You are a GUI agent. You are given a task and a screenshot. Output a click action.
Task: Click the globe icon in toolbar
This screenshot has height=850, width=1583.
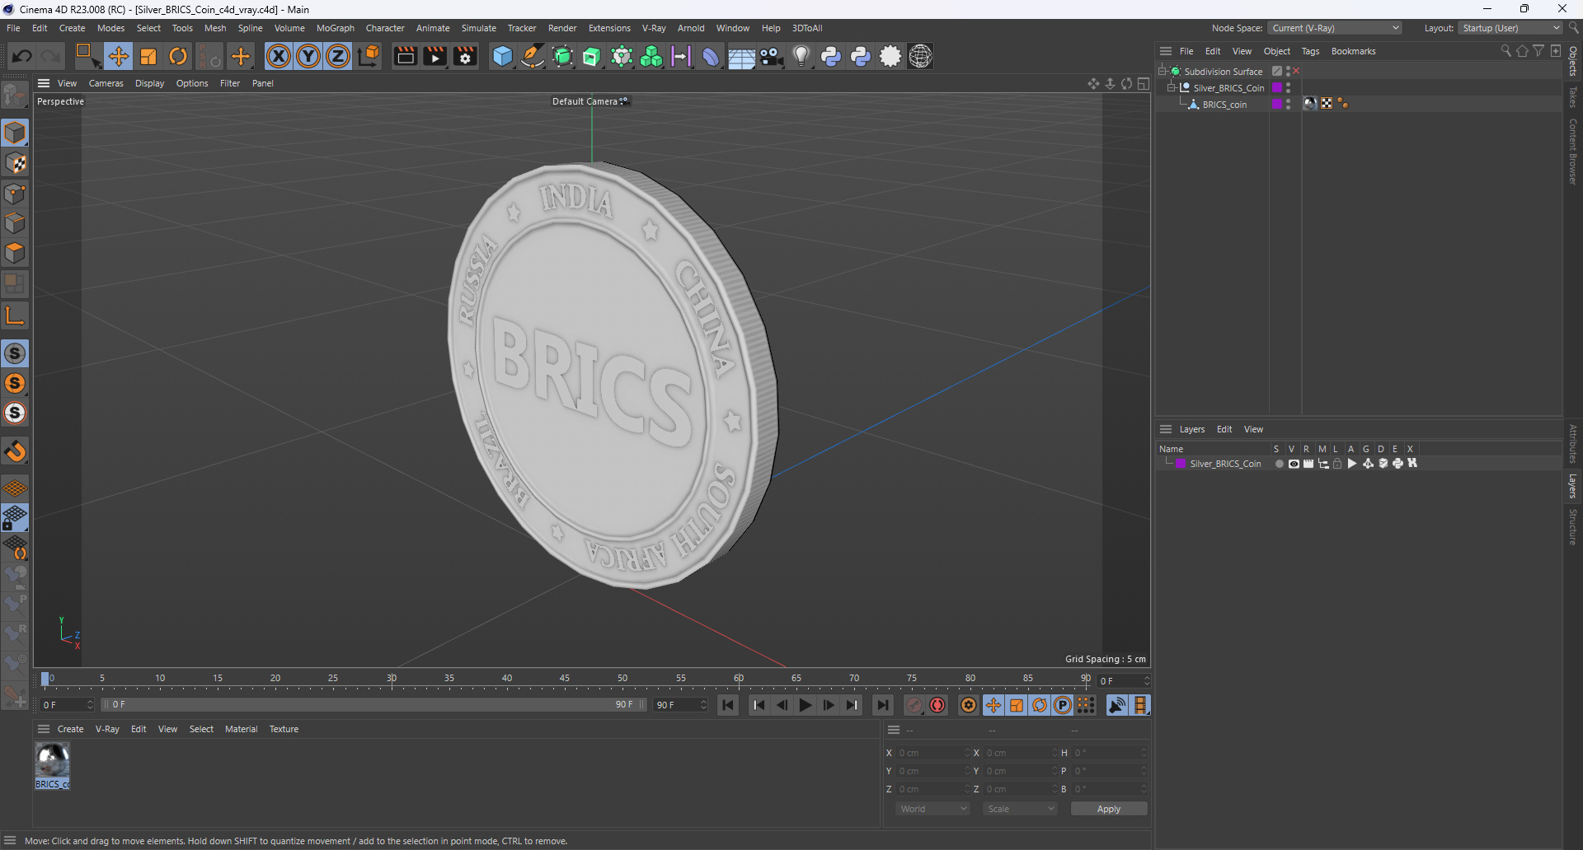point(920,56)
